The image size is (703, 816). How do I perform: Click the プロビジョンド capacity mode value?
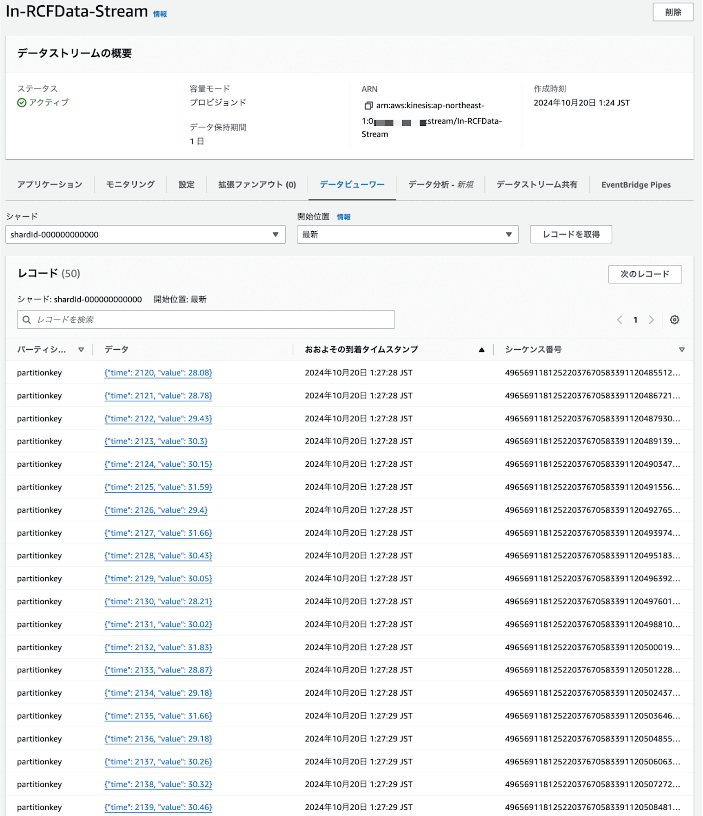(218, 103)
